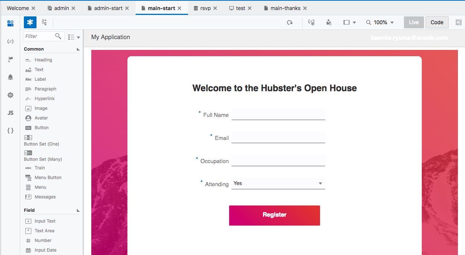This screenshot has width=465, height=255.
Task: Open the JSON curly braces panel
Action: click(x=10, y=131)
